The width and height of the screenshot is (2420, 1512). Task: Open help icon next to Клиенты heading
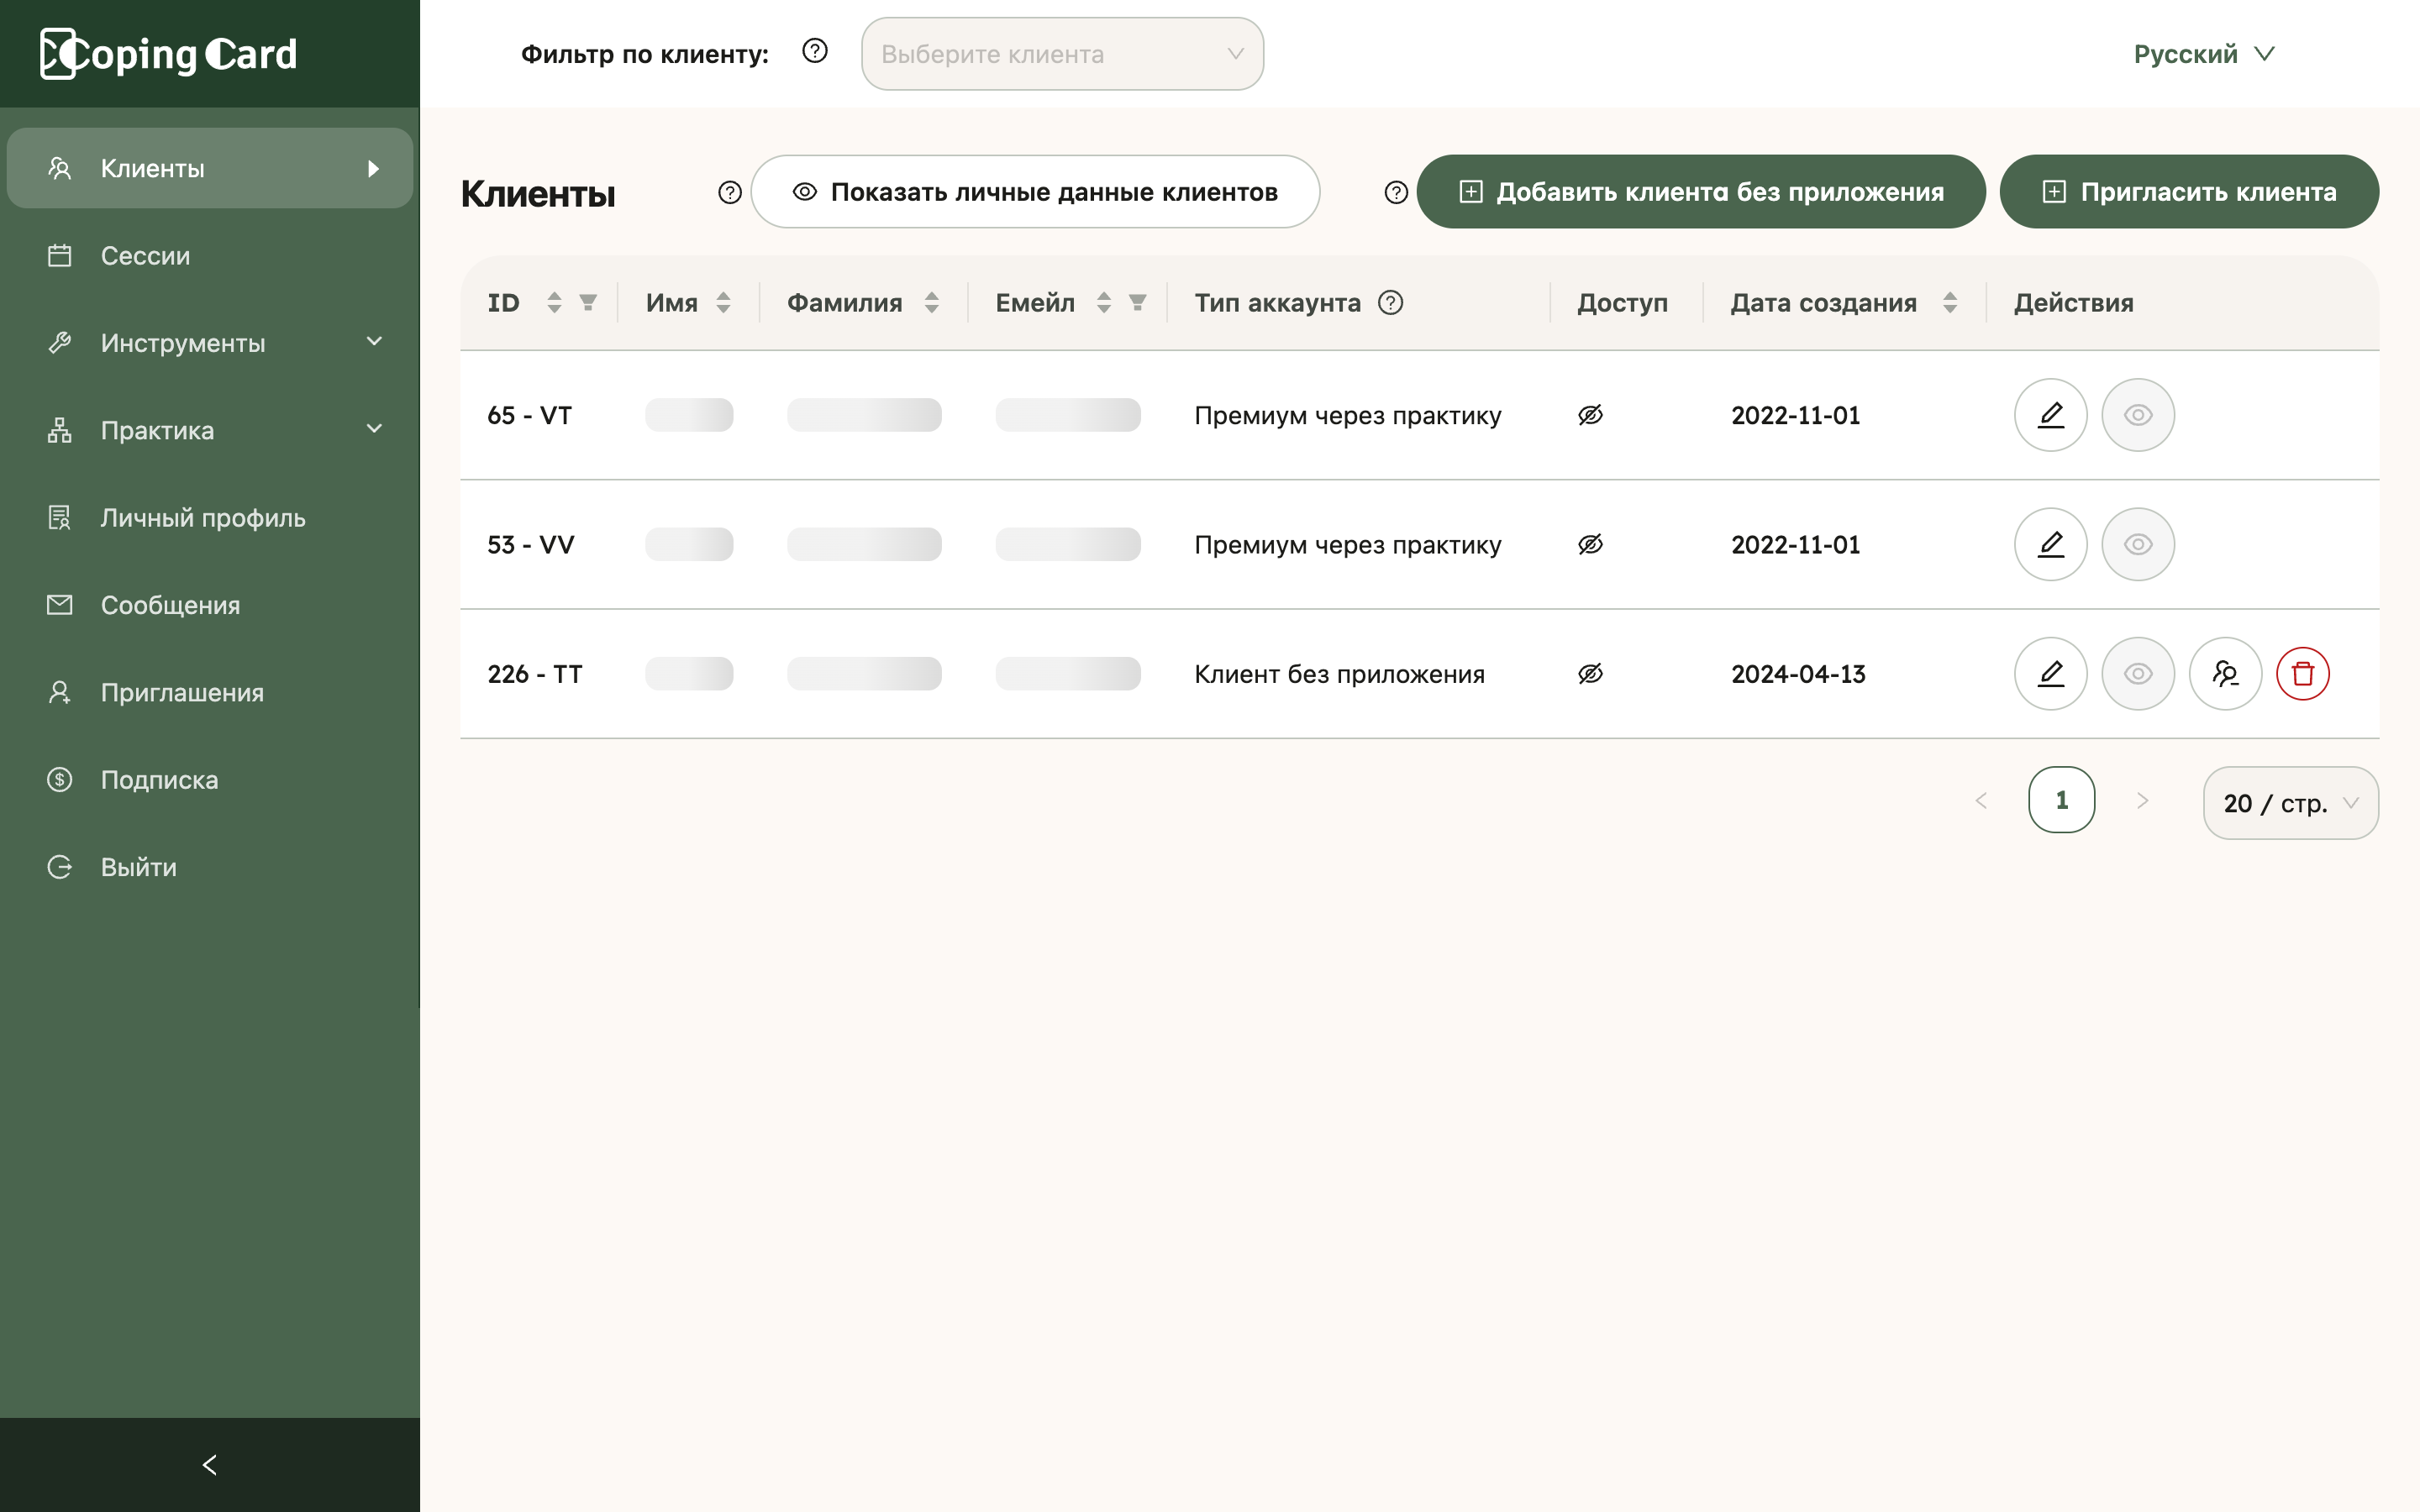pos(730,192)
